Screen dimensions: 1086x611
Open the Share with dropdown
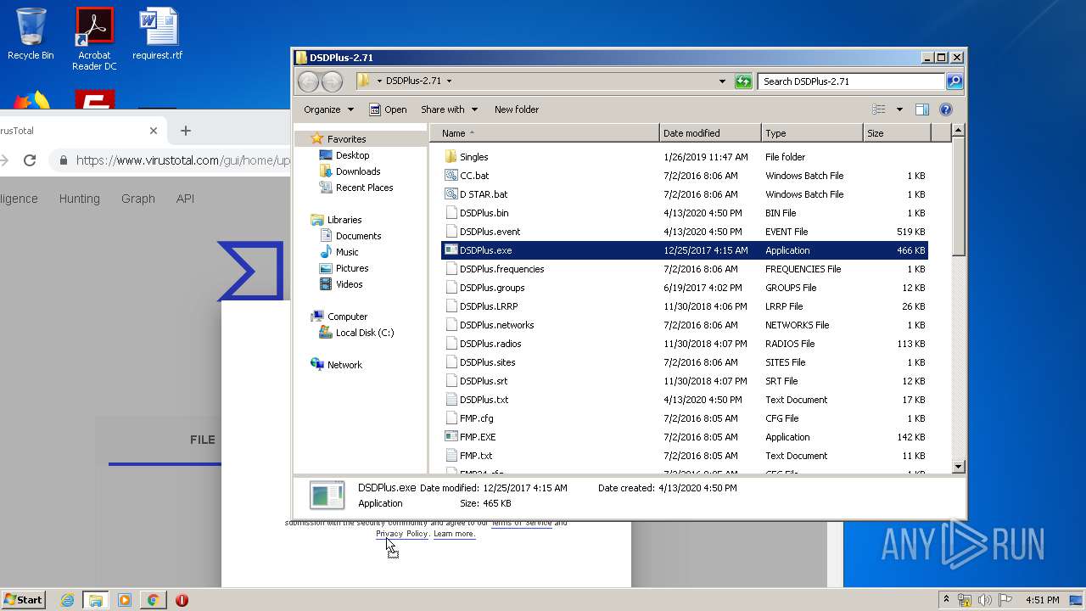[x=449, y=109]
